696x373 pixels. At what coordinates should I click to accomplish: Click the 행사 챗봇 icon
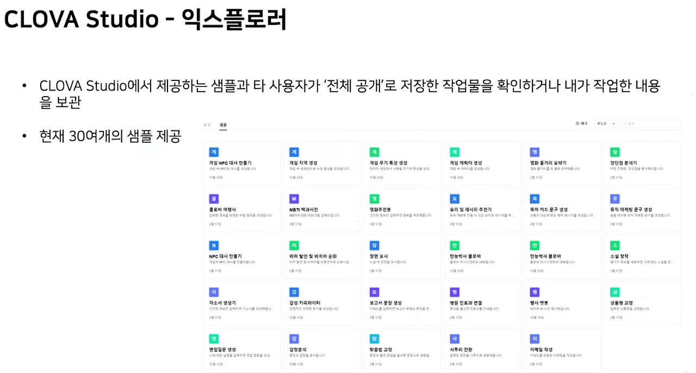tap(535, 292)
